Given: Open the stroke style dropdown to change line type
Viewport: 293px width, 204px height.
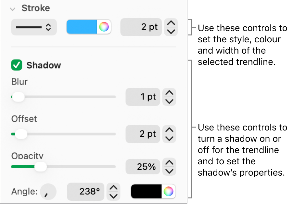Looking at the screenshot, I should [34, 27].
